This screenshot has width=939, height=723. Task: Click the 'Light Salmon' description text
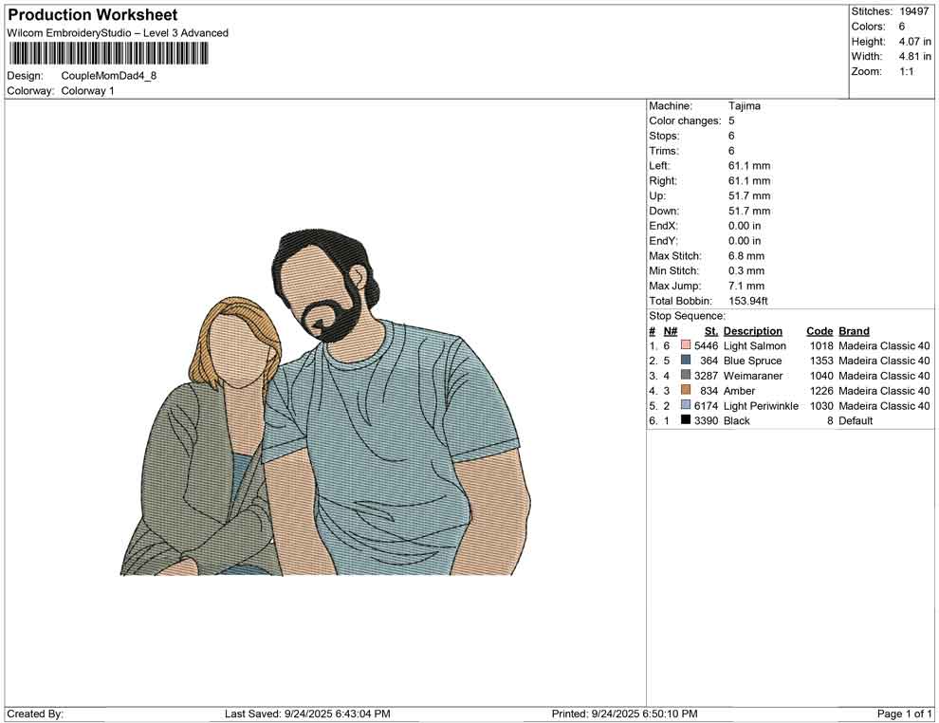pyautogui.click(x=755, y=345)
